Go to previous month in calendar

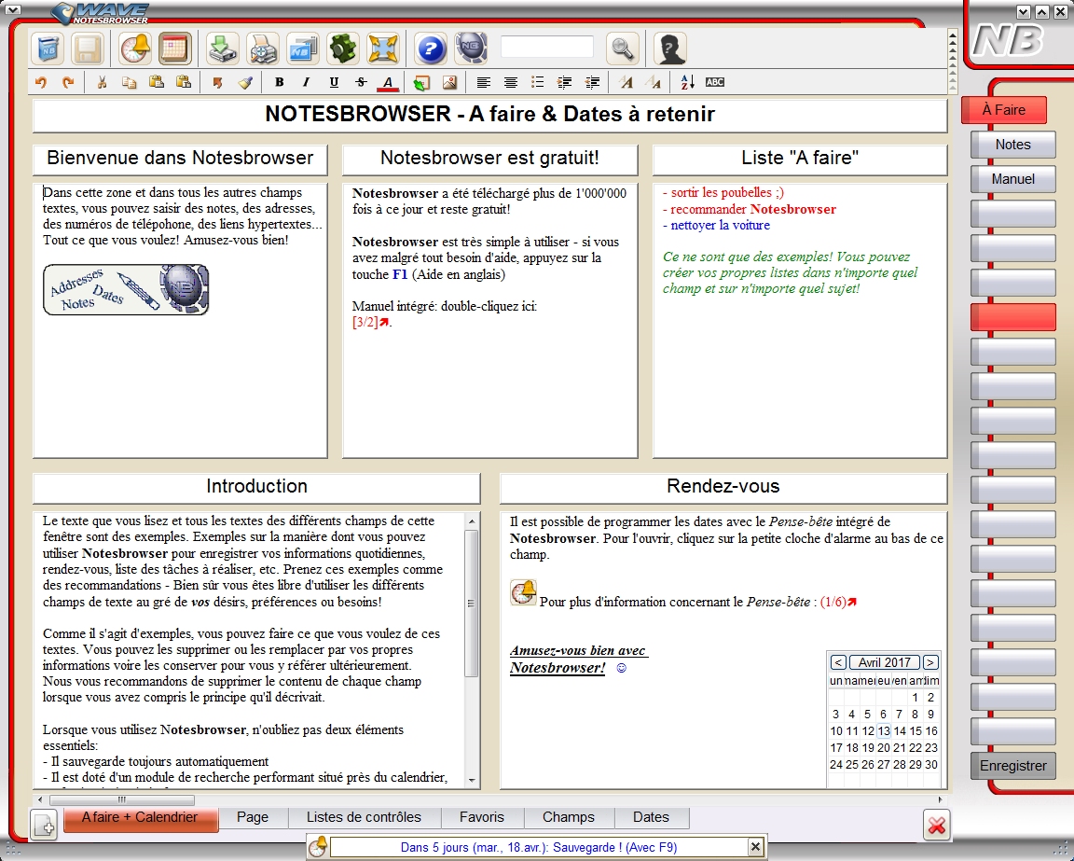[838, 662]
